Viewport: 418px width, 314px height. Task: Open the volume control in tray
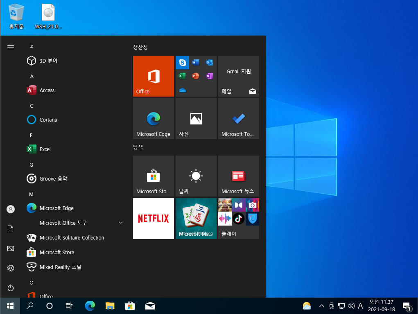tap(351, 306)
